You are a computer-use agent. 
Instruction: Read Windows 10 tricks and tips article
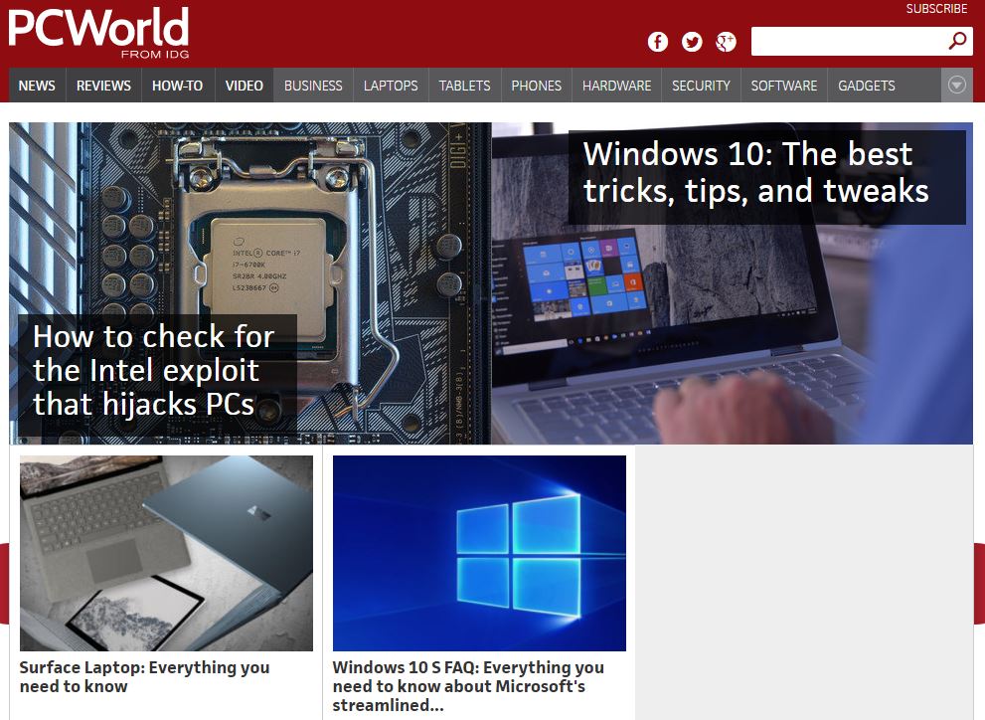755,172
